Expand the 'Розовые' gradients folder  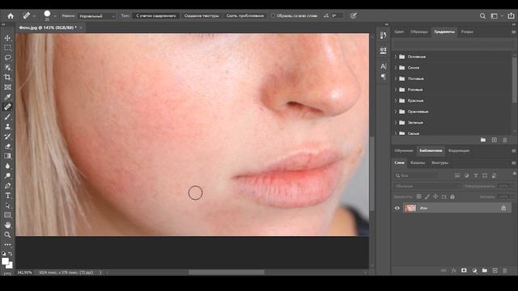(396, 90)
